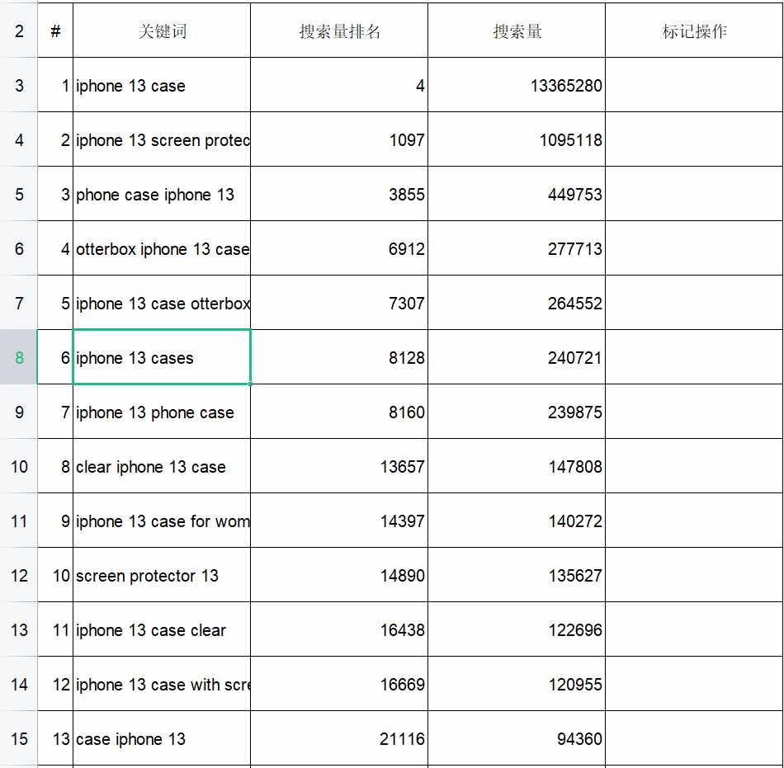Viewport: 784px width, 768px height.
Task: Select search volume 94360
Action: click(x=517, y=738)
